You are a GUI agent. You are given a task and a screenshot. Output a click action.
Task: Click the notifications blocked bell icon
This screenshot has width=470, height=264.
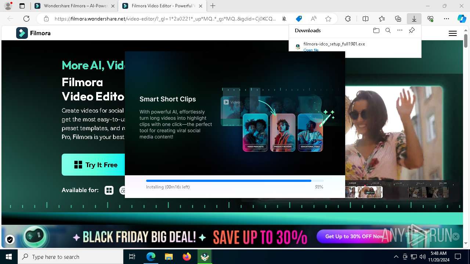tap(284, 19)
